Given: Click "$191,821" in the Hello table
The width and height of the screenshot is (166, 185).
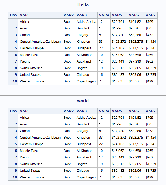Looking at the screenshot, I should (x=136, y=22).
